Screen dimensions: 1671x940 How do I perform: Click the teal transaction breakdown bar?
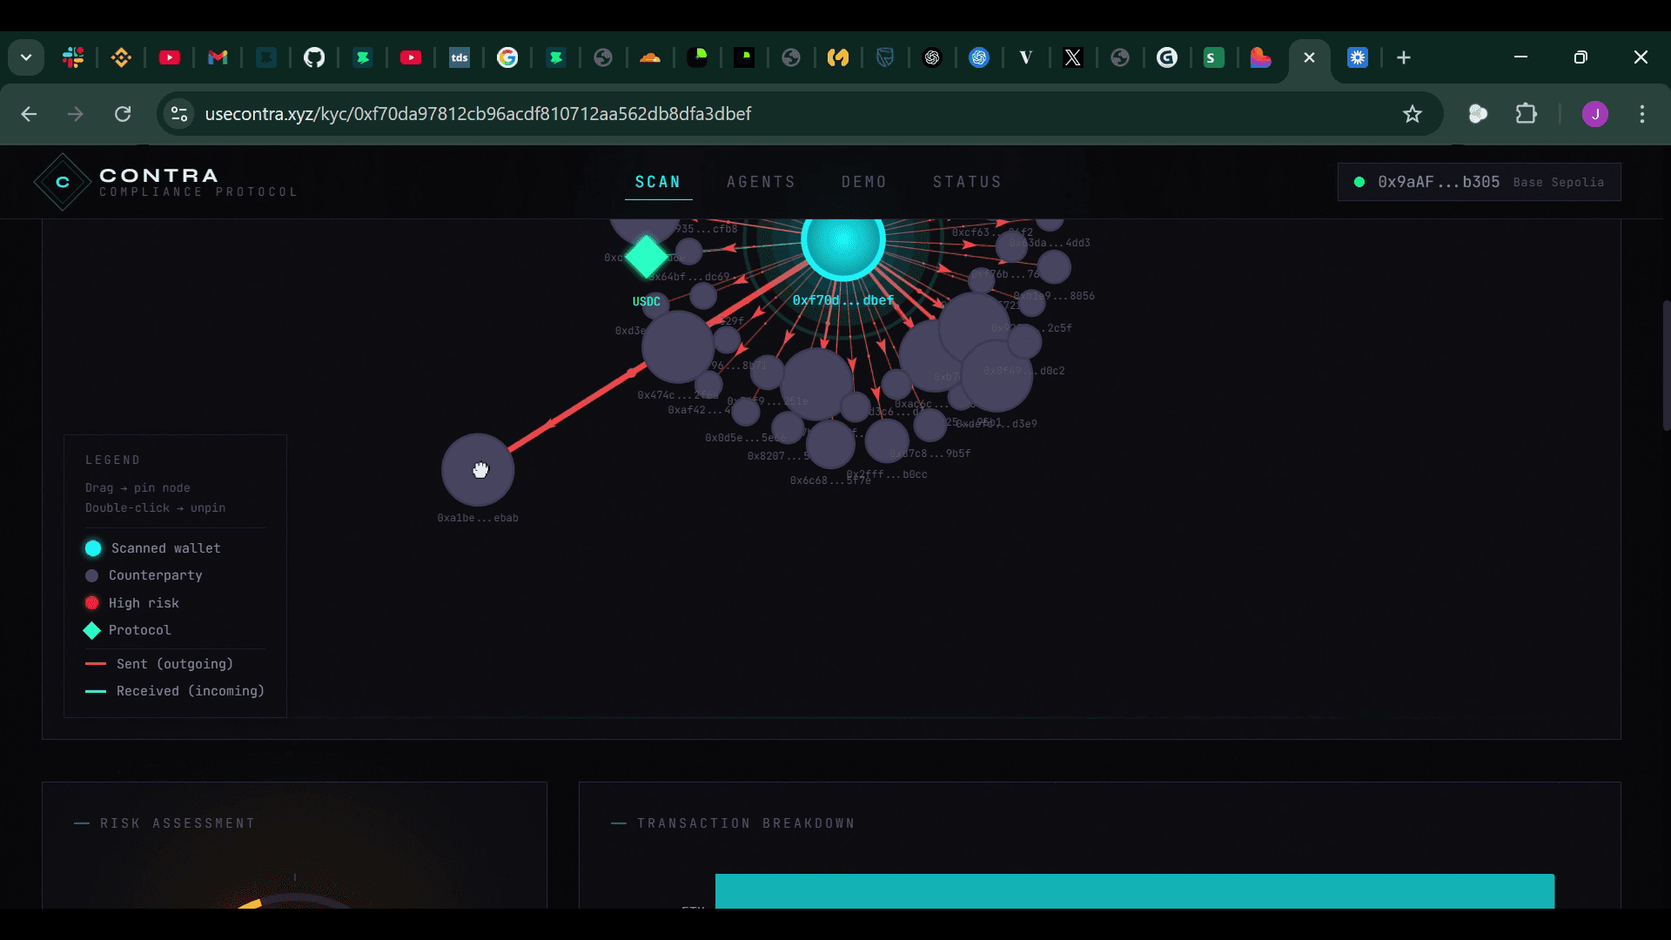[1135, 891]
